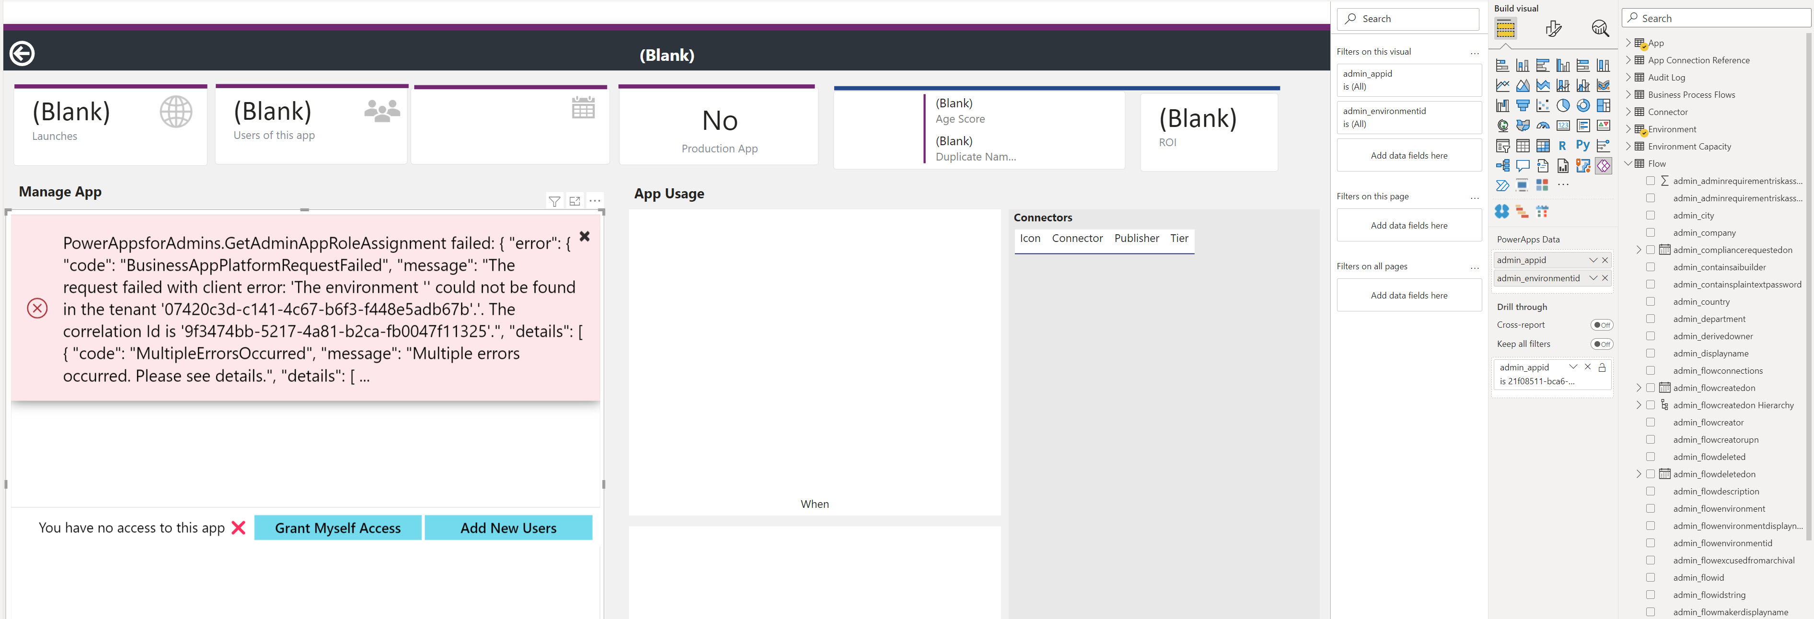Click the Grant Myself Access button
The height and width of the screenshot is (619, 1814).
click(337, 527)
